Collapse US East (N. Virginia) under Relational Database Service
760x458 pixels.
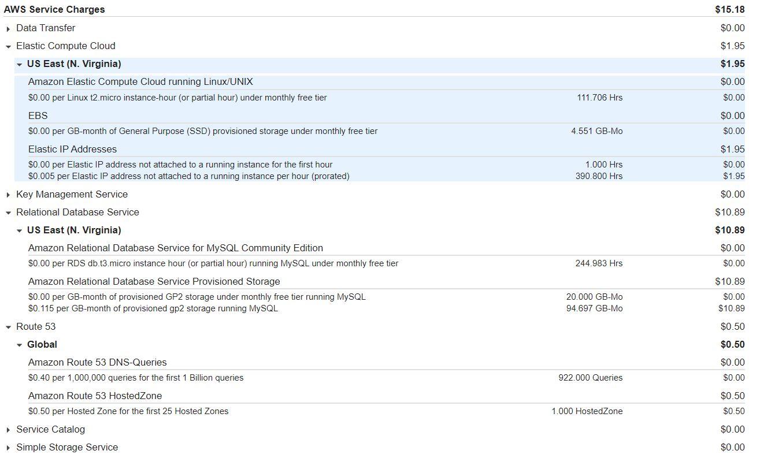(20, 231)
